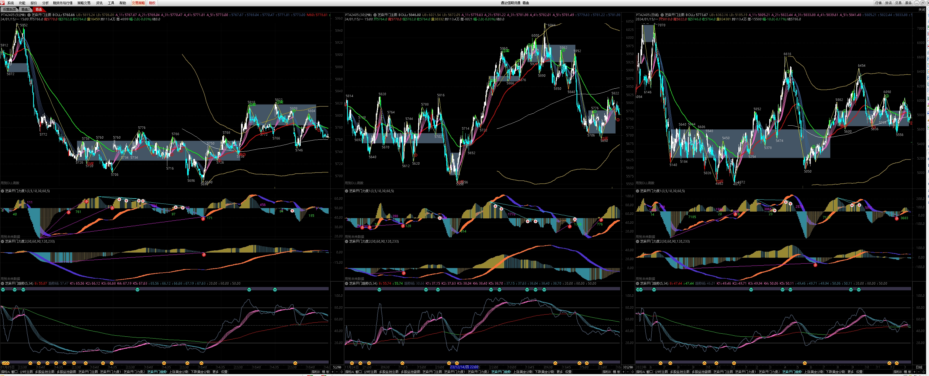Click the plus zoom icon in the 5分钟 chart footer
929x376 pixels.
click(332, 372)
